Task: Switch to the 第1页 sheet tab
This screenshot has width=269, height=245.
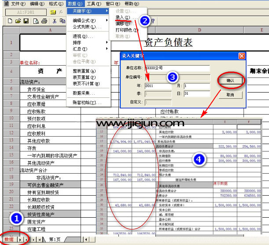Action: tap(55, 239)
